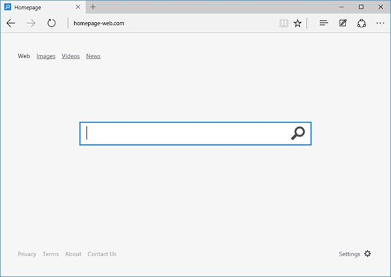Go back using the back arrow
This screenshot has height=277, width=391.
[x=11, y=23]
